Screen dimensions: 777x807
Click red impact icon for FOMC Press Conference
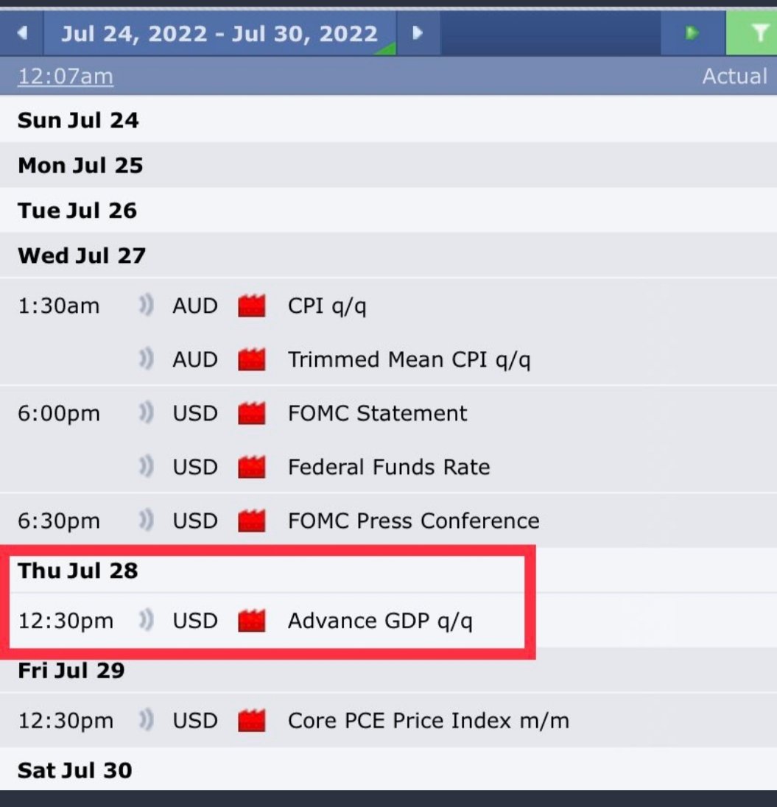click(252, 521)
